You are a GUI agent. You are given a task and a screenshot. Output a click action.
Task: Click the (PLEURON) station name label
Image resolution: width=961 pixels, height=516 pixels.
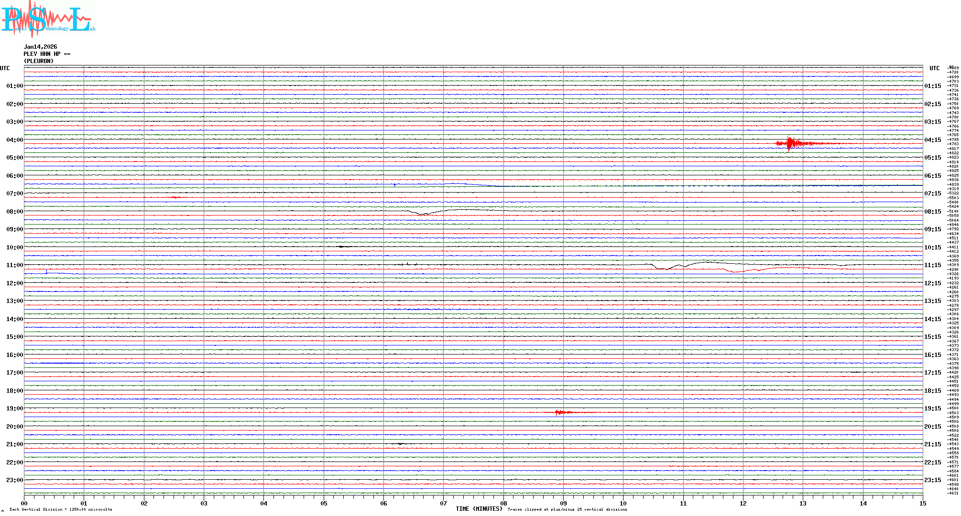(x=39, y=61)
